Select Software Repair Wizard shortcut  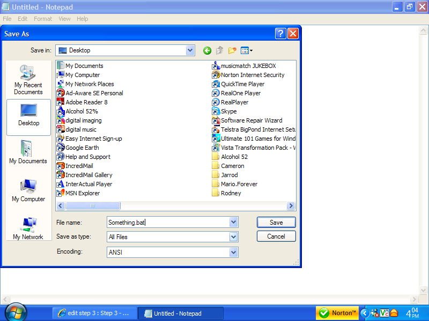coord(247,120)
